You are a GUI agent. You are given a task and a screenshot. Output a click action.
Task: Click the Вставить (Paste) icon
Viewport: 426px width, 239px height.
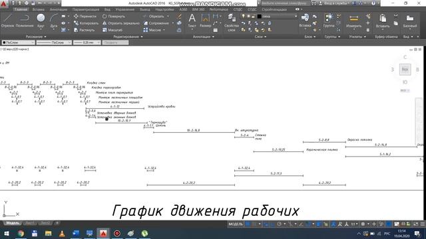click(x=383, y=21)
